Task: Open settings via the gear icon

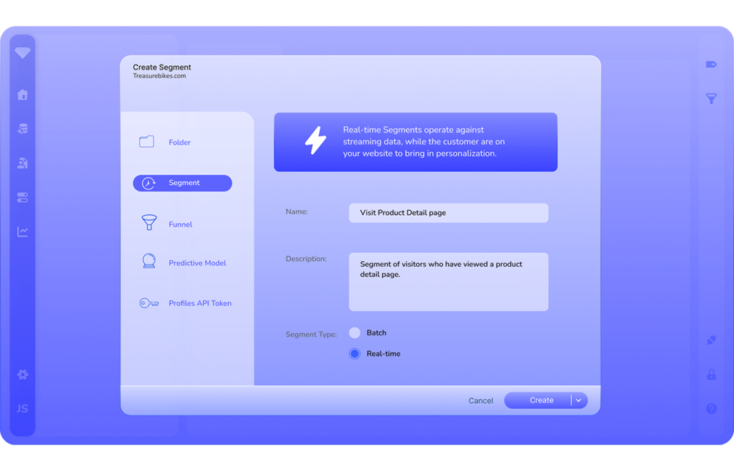Action: click(x=22, y=374)
